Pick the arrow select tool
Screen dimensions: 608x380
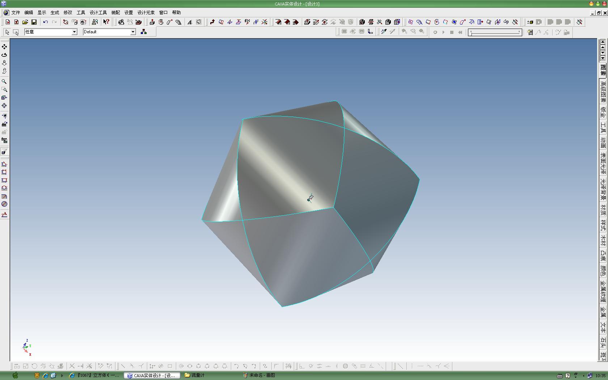click(7, 32)
